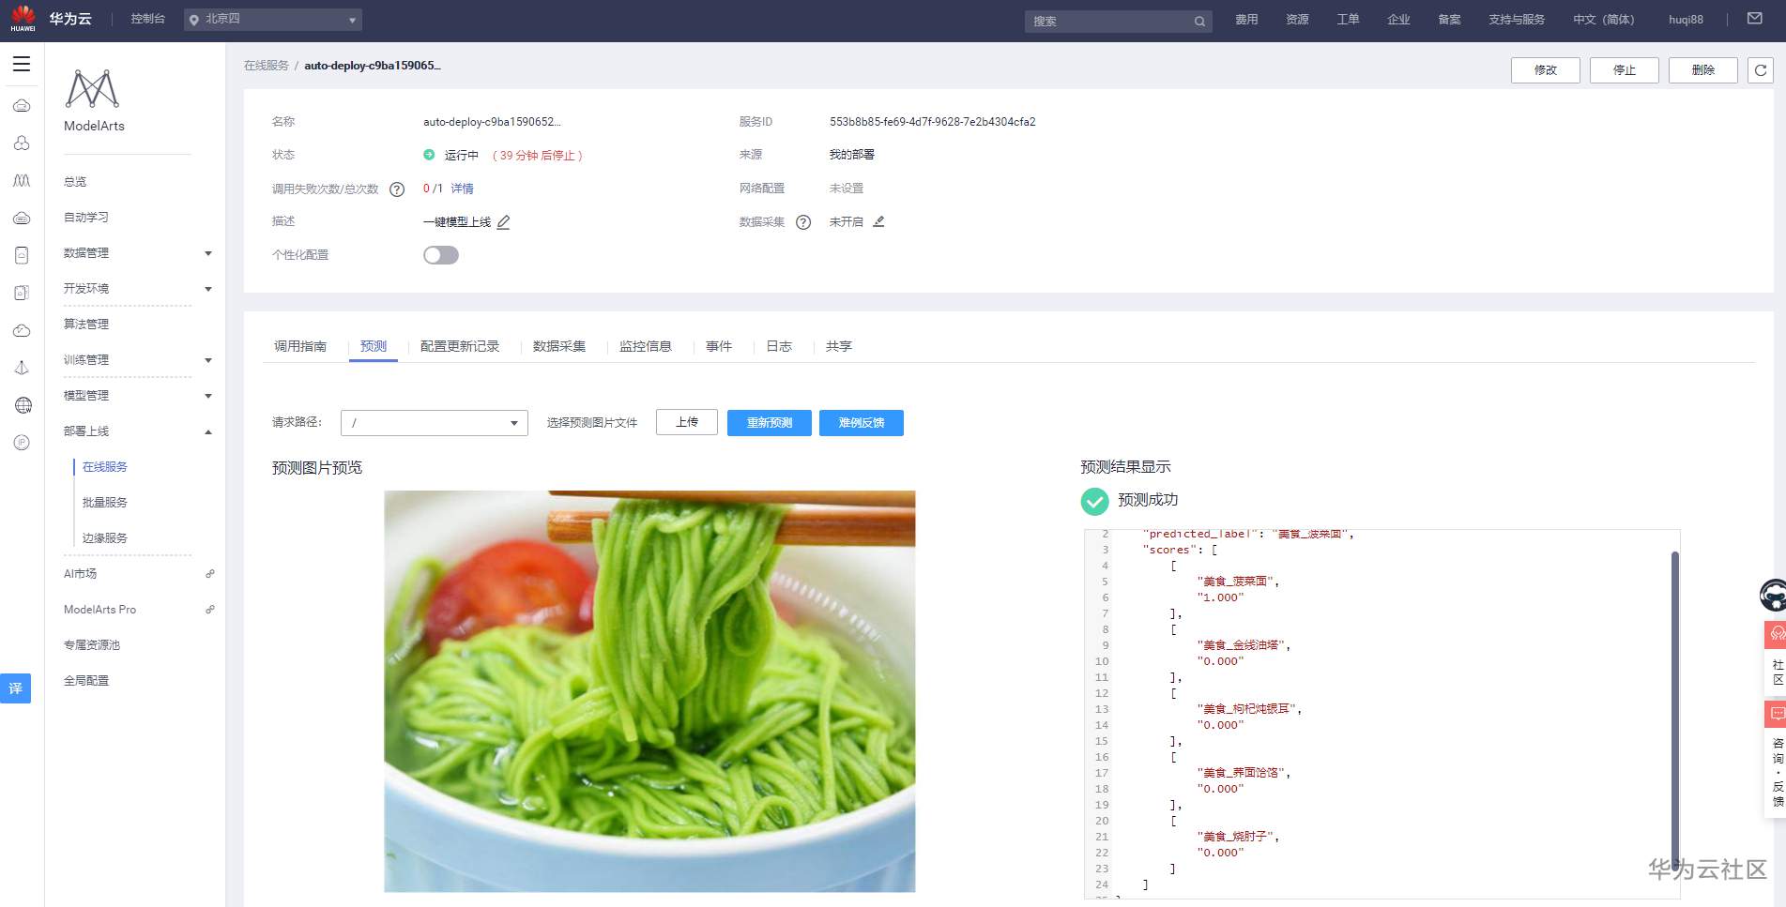Click the external link icon beside AI市场
The width and height of the screenshot is (1786, 907).
pos(210,574)
